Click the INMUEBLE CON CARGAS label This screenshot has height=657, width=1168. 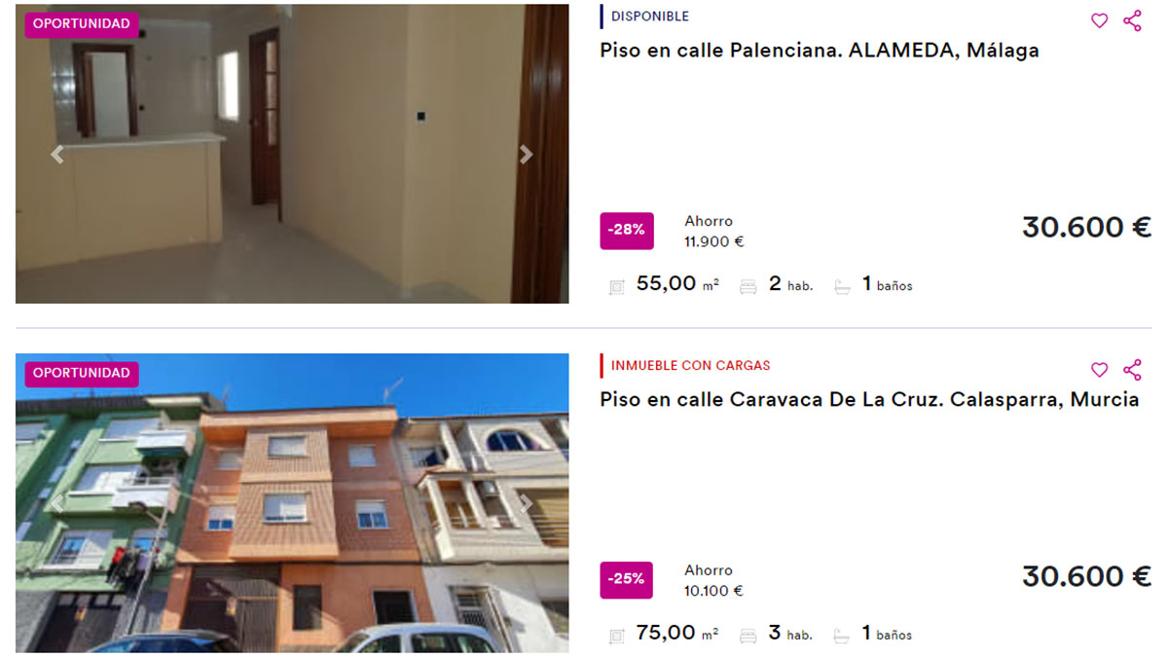click(690, 366)
